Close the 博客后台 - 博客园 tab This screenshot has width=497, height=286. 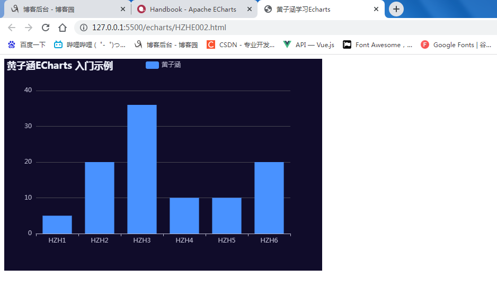click(x=123, y=9)
